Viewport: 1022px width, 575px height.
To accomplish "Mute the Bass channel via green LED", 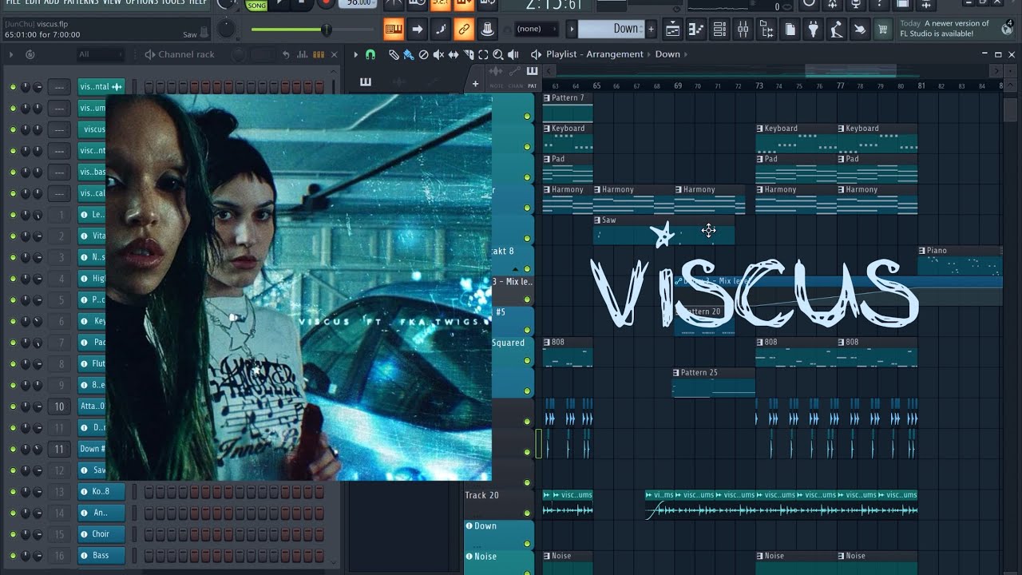I will (x=13, y=556).
